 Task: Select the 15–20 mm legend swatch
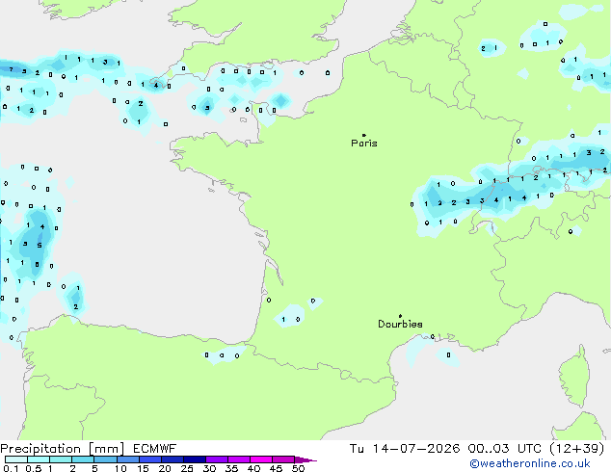tap(150, 459)
